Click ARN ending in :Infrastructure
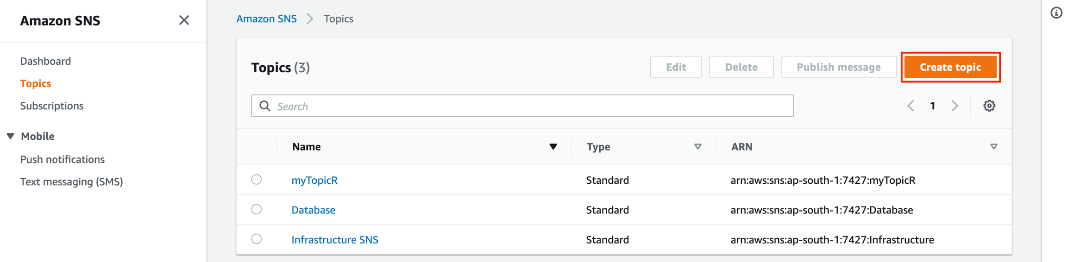The height and width of the screenshot is (262, 1067). [x=832, y=239]
